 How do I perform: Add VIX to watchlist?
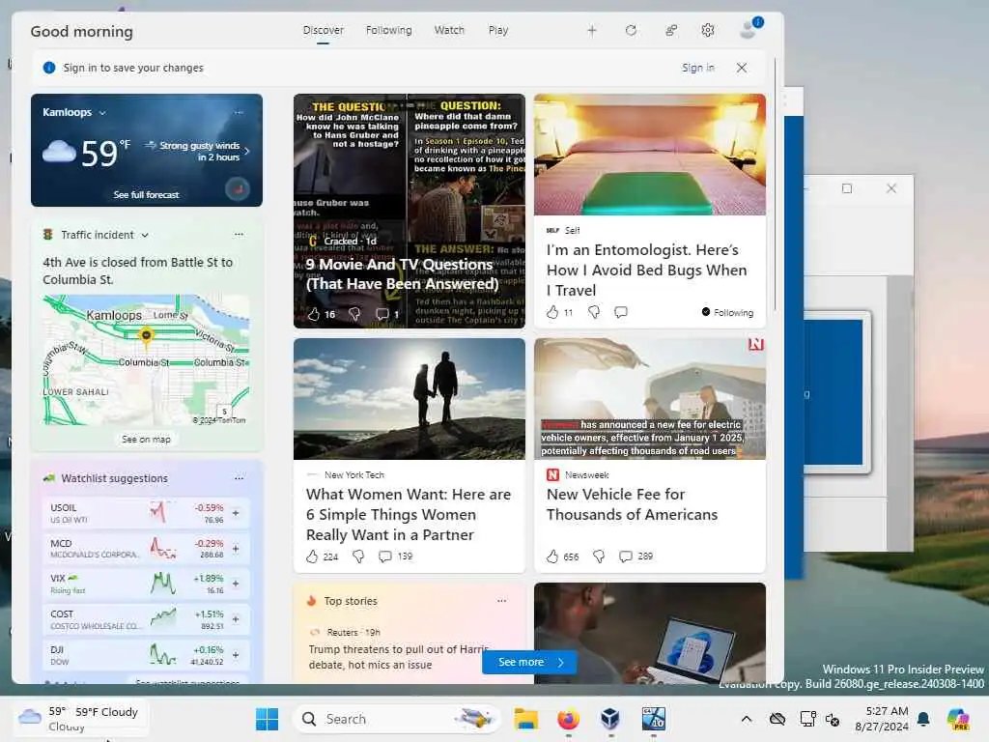pyautogui.click(x=236, y=584)
